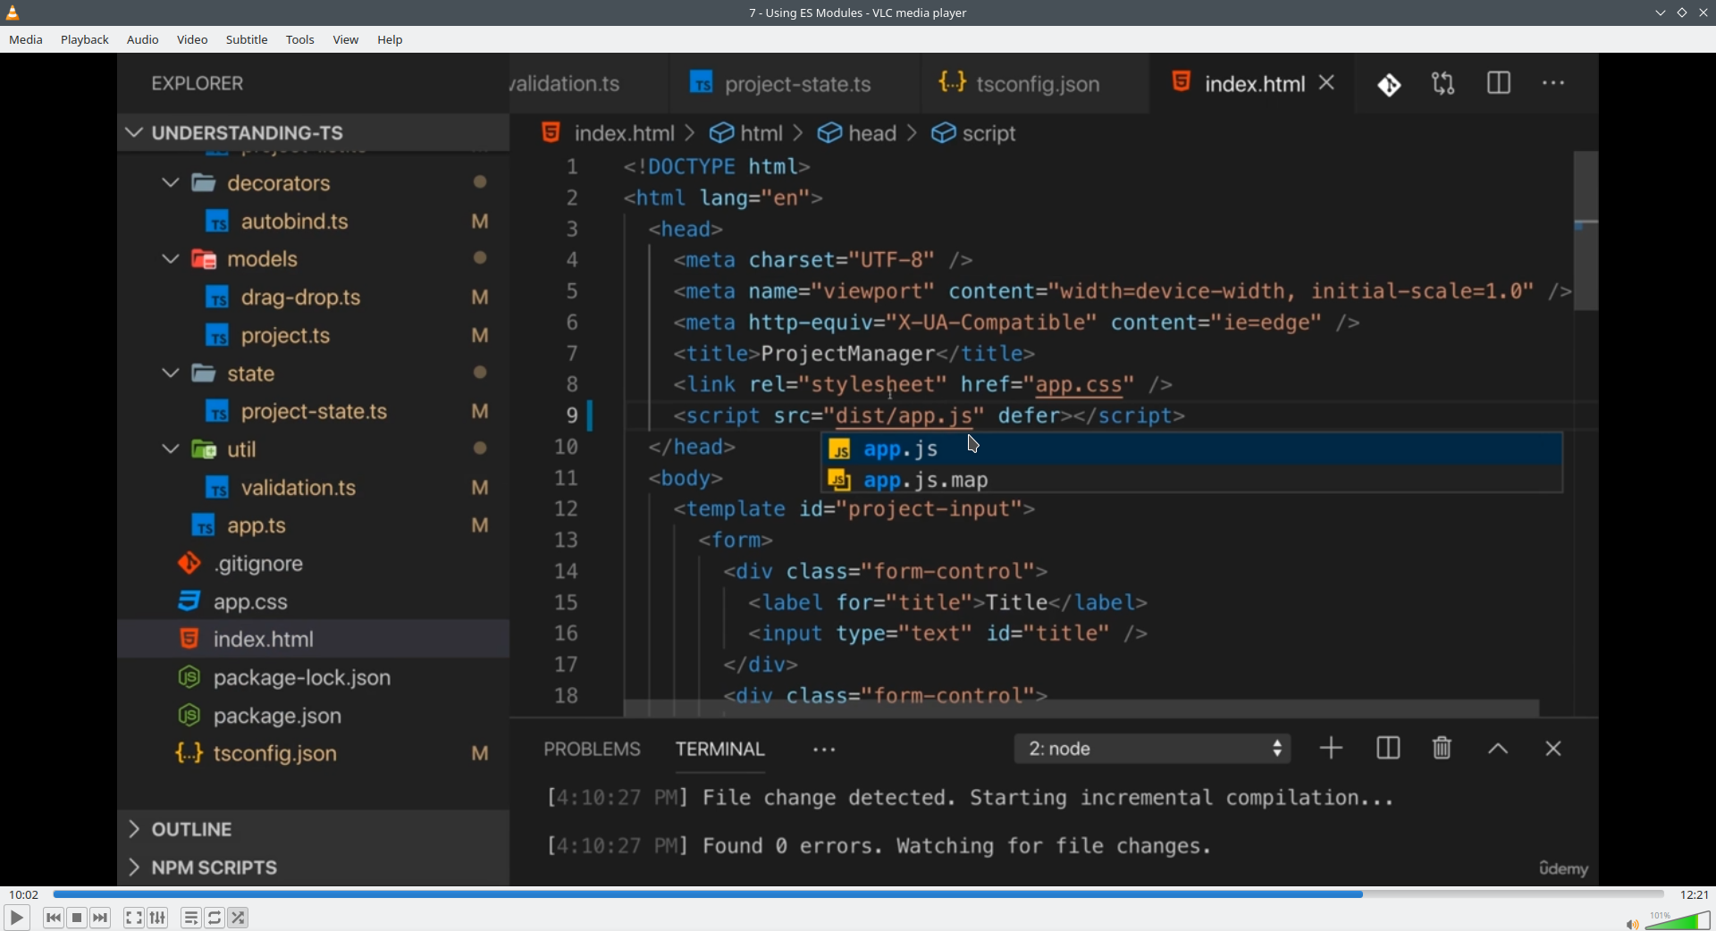Open the terminal selector dropdown 2: node
The width and height of the screenshot is (1716, 931).
[x=1153, y=749]
